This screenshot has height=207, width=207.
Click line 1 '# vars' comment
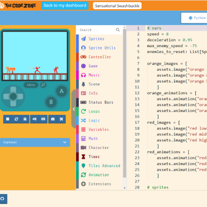(x=154, y=28)
